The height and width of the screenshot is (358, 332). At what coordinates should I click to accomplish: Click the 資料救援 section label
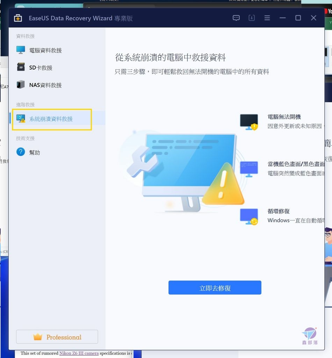pyautogui.click(x=25, y=36)
